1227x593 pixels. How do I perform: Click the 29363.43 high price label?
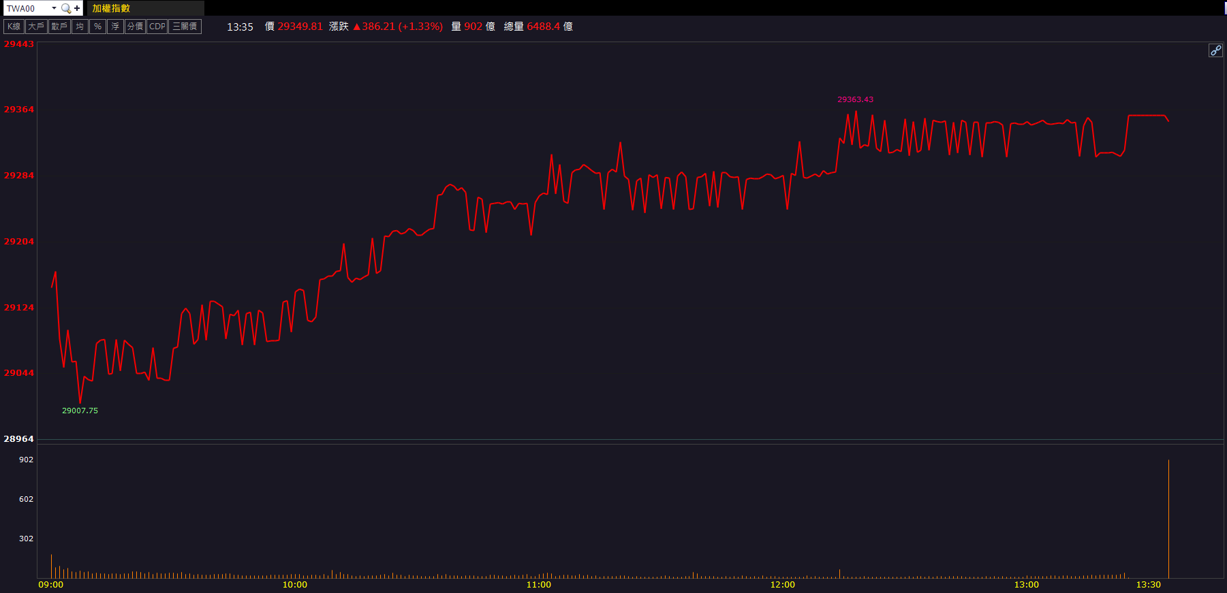pyautogui.click(x=855, y=99)
